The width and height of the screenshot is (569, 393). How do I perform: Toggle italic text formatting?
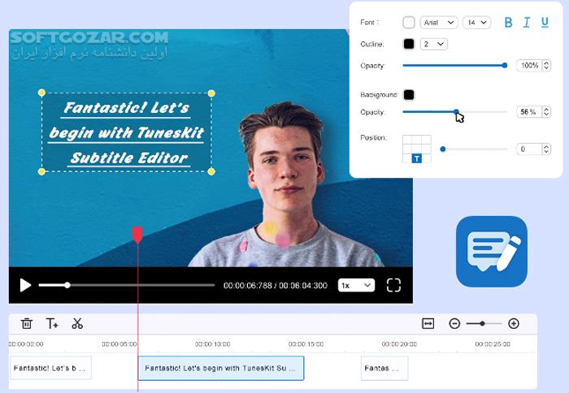pyautogui.click(x=527, y=23)
